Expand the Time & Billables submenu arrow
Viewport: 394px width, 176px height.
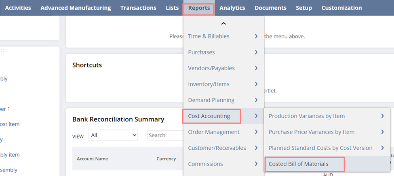coord(256,36)
